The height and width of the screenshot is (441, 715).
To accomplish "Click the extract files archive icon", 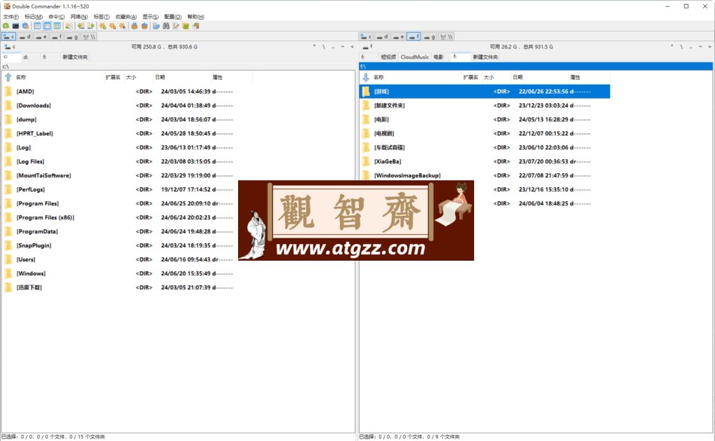I will click(145, 26).
